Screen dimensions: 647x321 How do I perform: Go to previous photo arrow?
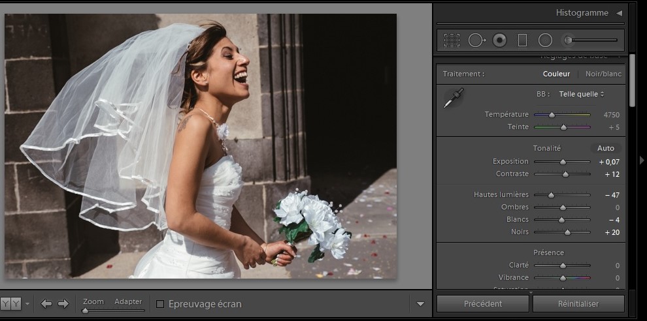(x=46, y=304)
